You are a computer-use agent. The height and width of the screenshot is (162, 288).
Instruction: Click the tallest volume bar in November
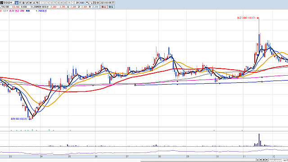(259, 140)
